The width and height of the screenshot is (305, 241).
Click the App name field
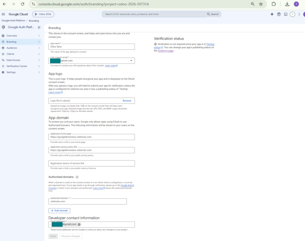[91, 47]
